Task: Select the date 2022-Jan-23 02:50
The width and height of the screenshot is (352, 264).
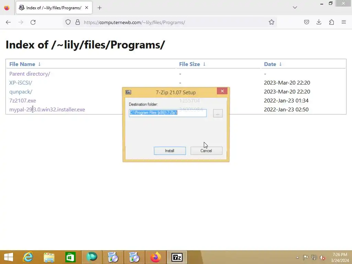Action: point(286,110)
